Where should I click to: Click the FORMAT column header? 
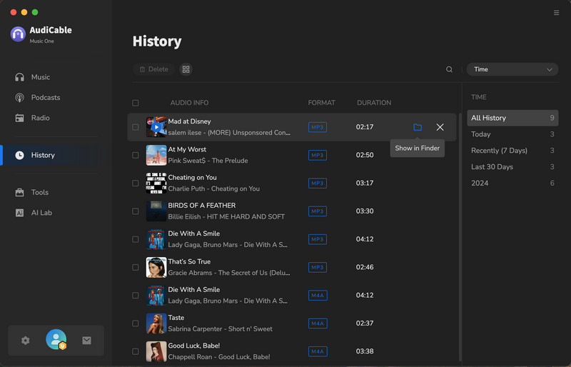tap(322, 103)
